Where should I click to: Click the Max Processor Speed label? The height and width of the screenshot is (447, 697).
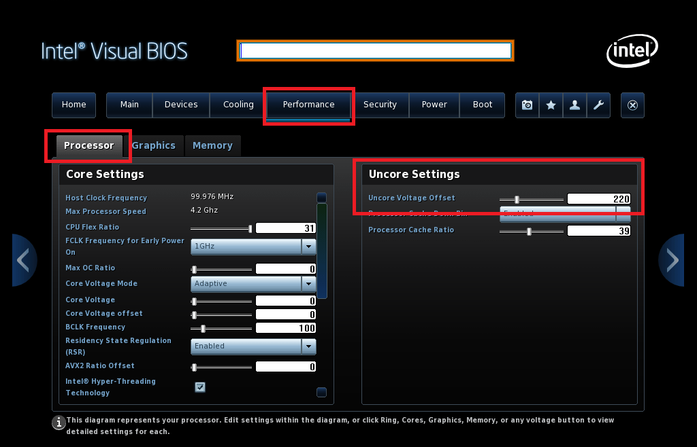pyautogui.click(x=106, y=211)
